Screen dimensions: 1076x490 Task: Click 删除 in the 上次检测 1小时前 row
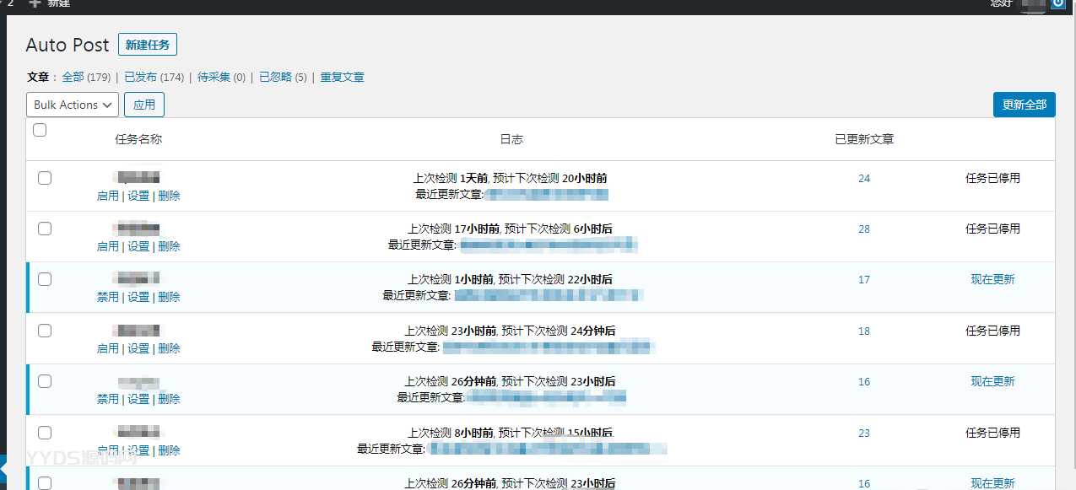coord(169,297)
